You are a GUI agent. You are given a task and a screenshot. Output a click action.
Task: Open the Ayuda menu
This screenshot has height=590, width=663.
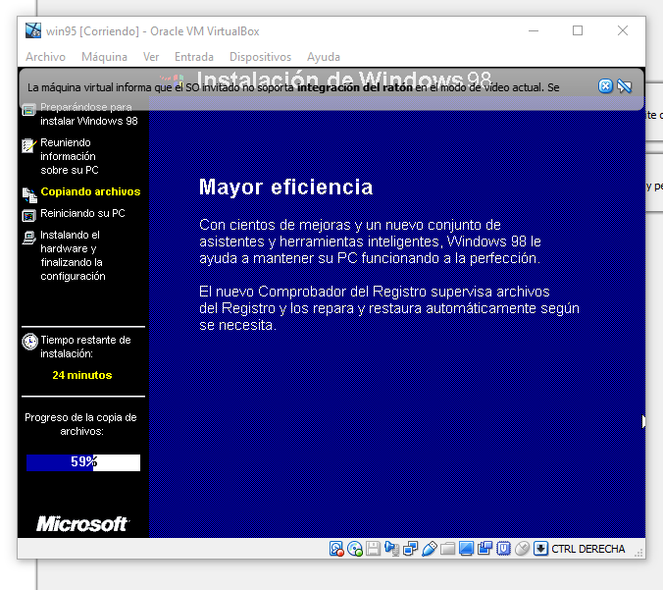(324, 57)
